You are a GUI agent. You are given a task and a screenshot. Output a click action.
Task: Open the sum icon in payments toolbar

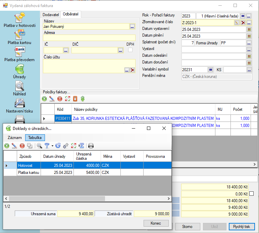click(81, 146)
